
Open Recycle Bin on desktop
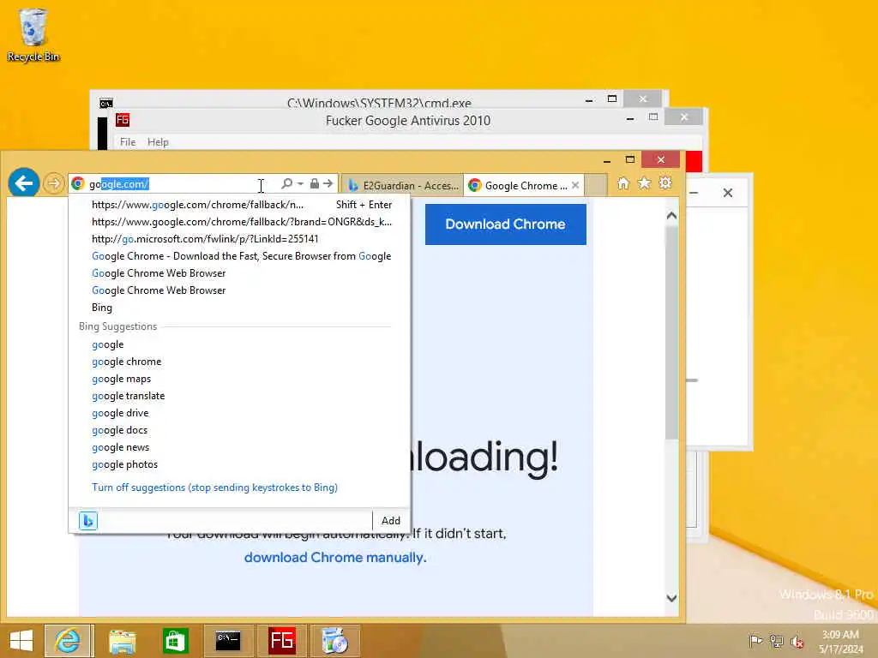pos(33,34)
